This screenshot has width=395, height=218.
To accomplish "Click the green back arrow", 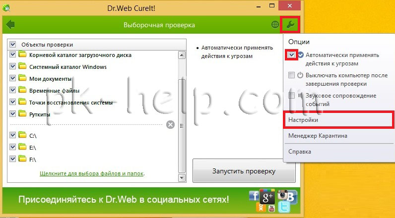I will (10, 25).
